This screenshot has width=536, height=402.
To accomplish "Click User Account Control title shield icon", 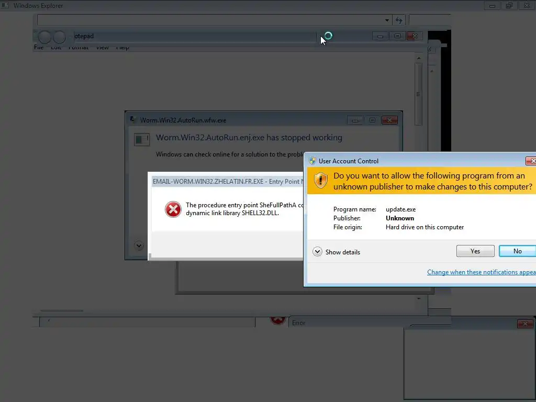I will coord(312,161).
